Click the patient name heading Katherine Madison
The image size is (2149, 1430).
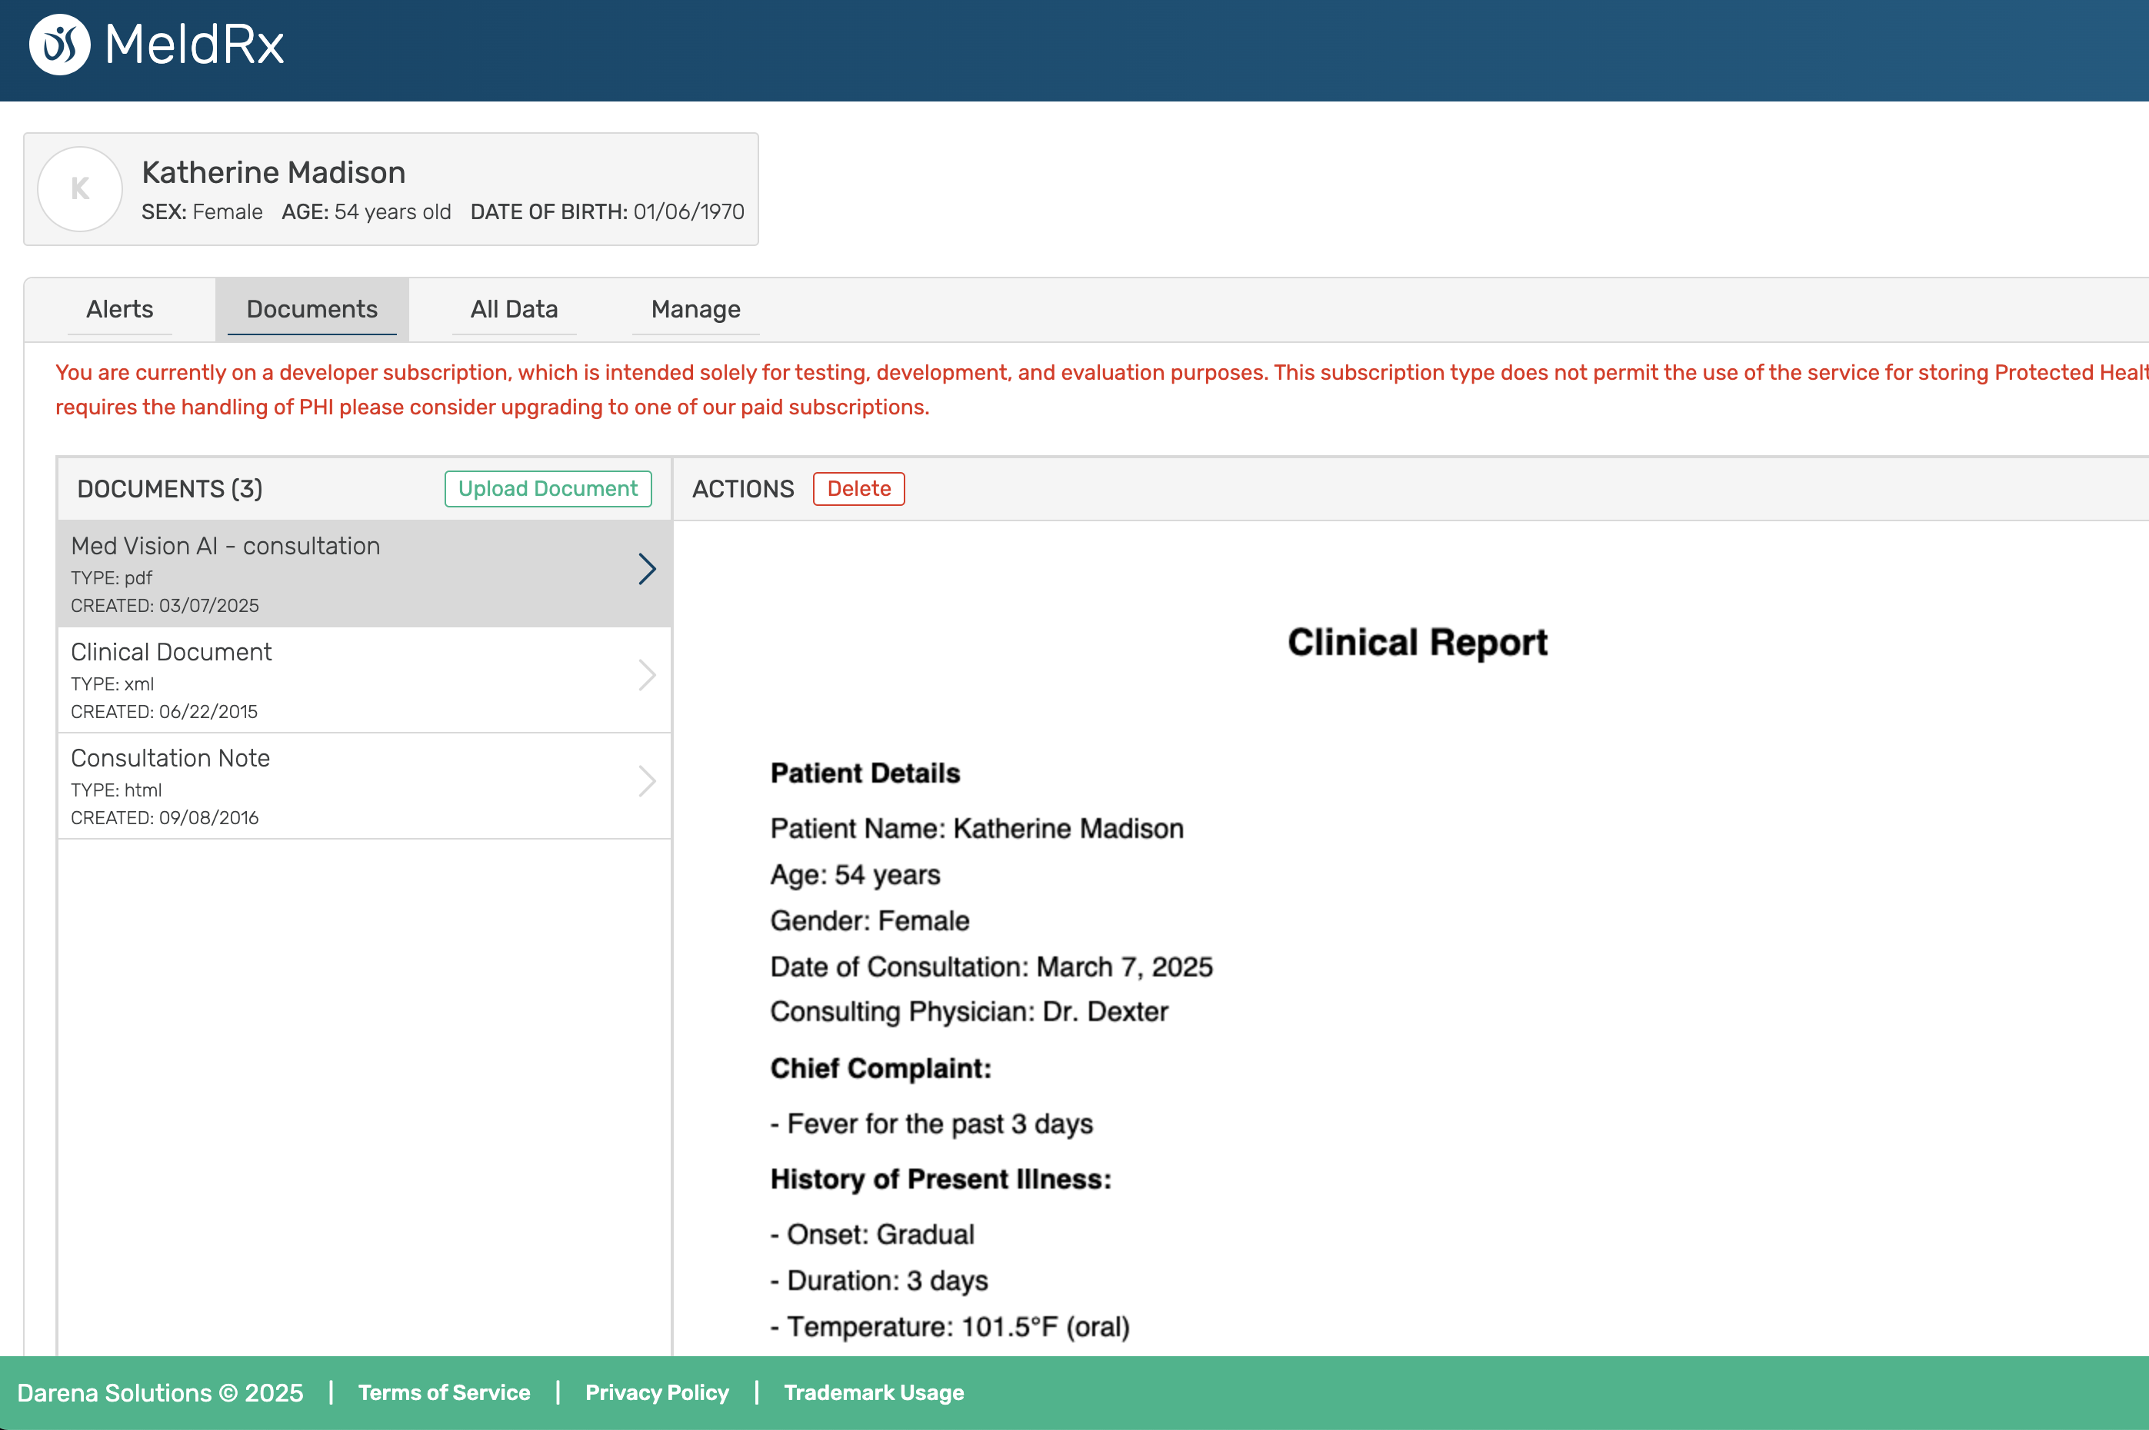pyautogui.click(x=274, y=172)
